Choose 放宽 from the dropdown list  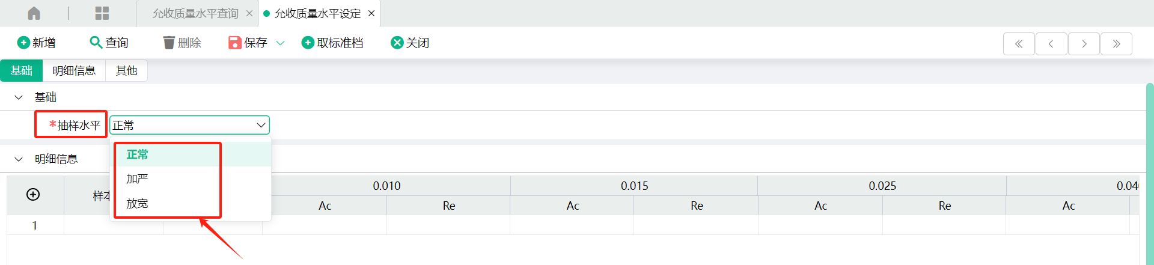(137, 204)
